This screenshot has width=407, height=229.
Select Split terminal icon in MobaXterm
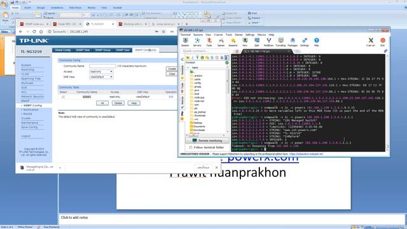(257, 42)
